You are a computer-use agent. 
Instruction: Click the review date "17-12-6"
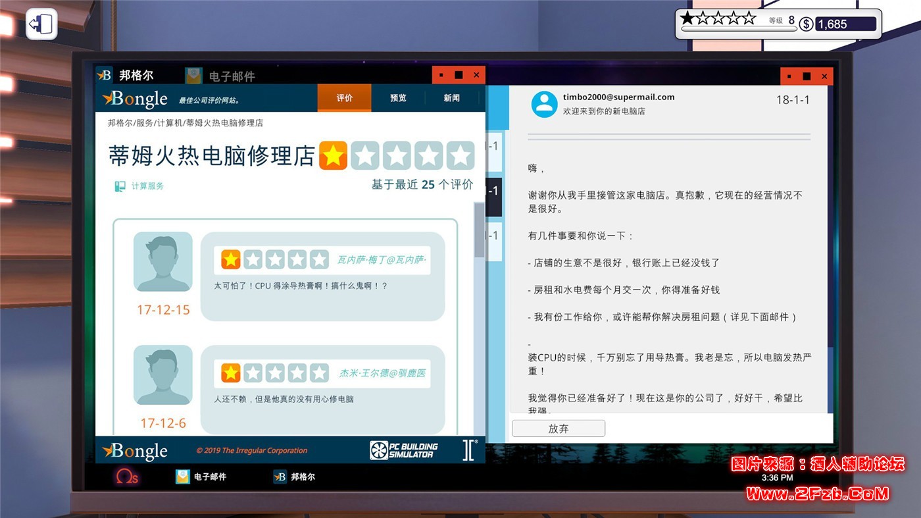[163, 423]
